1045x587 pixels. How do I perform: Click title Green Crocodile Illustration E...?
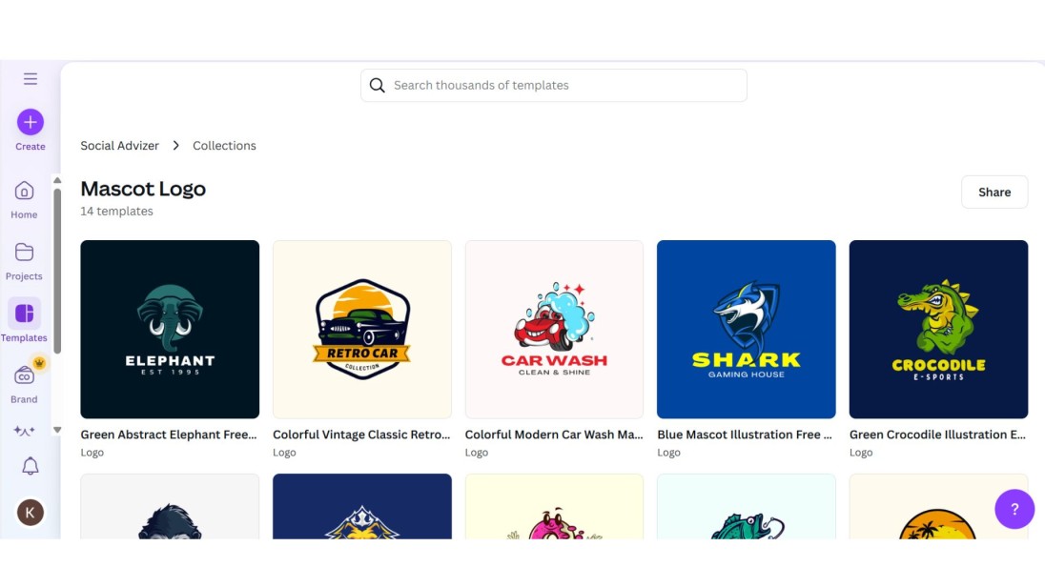click(x=937, y=435)
